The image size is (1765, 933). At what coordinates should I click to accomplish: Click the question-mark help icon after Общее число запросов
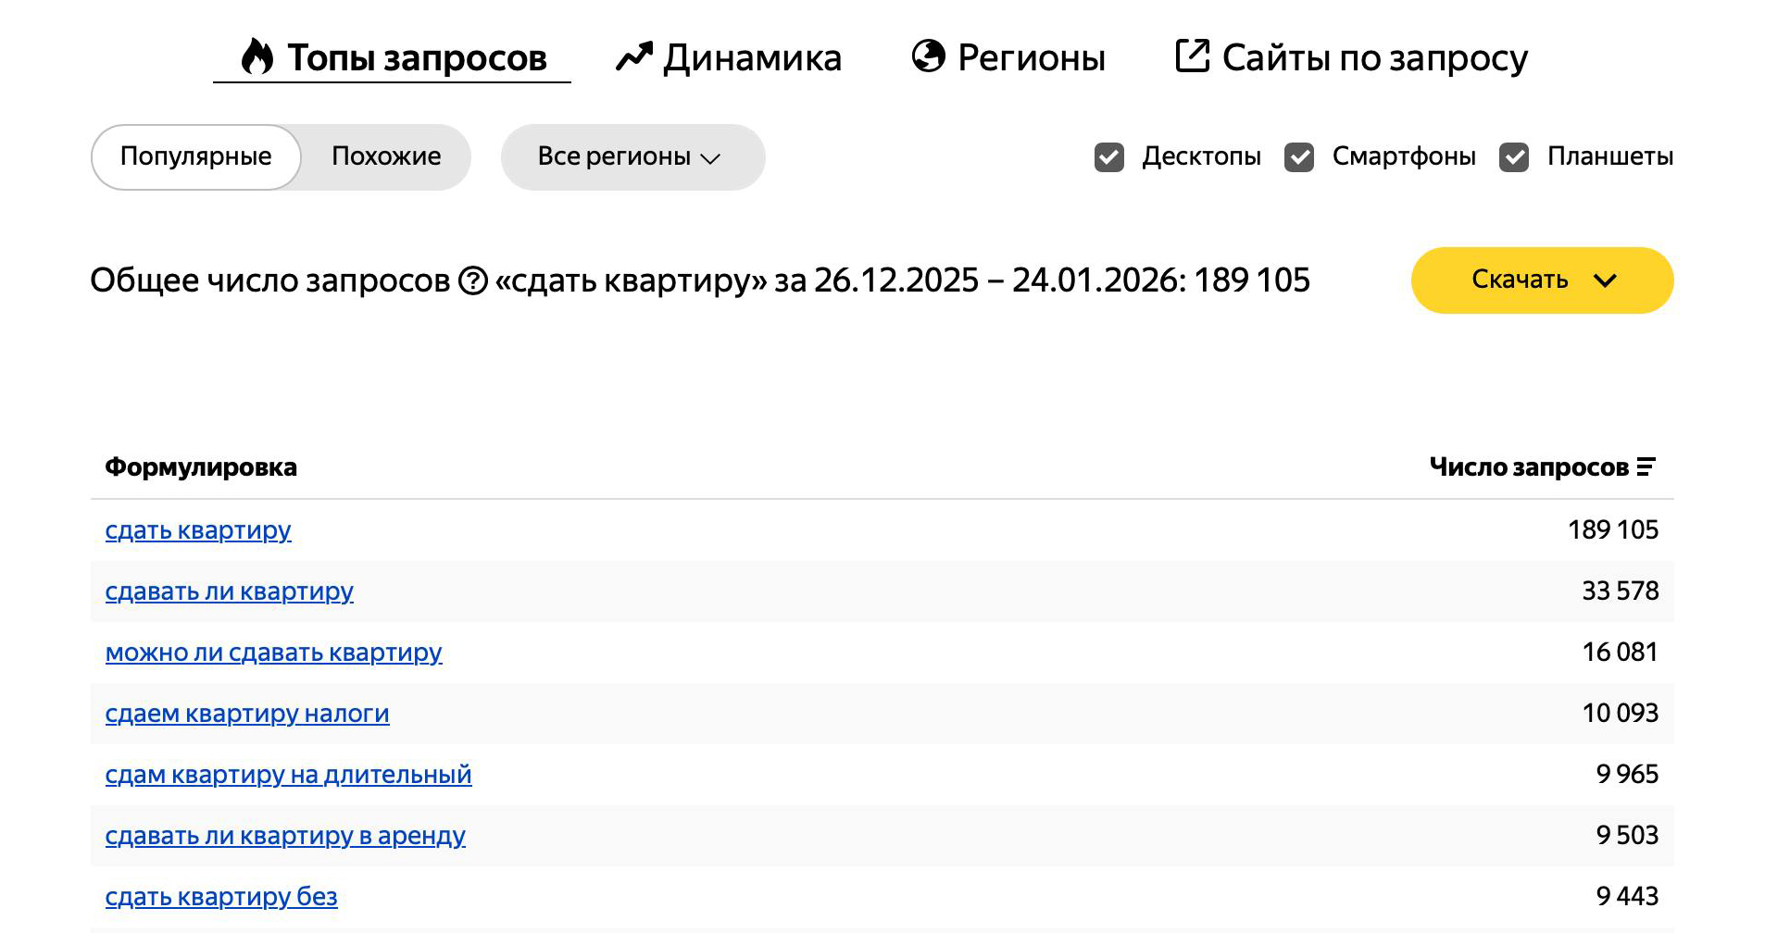coord(473,280)
